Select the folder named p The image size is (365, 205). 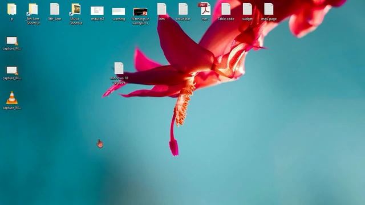coord(11,10)
